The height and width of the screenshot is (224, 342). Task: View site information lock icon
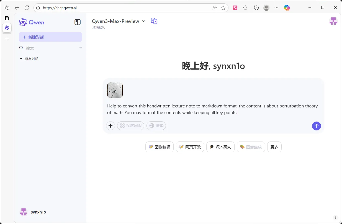click(x=38, y=8)
